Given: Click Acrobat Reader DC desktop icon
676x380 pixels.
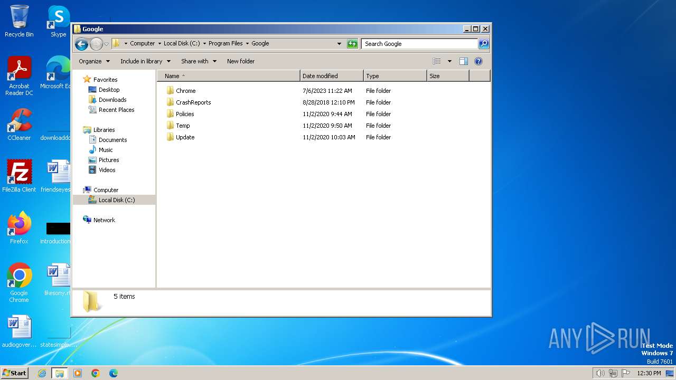Looking at the screenshot, I should pos(19,76).
